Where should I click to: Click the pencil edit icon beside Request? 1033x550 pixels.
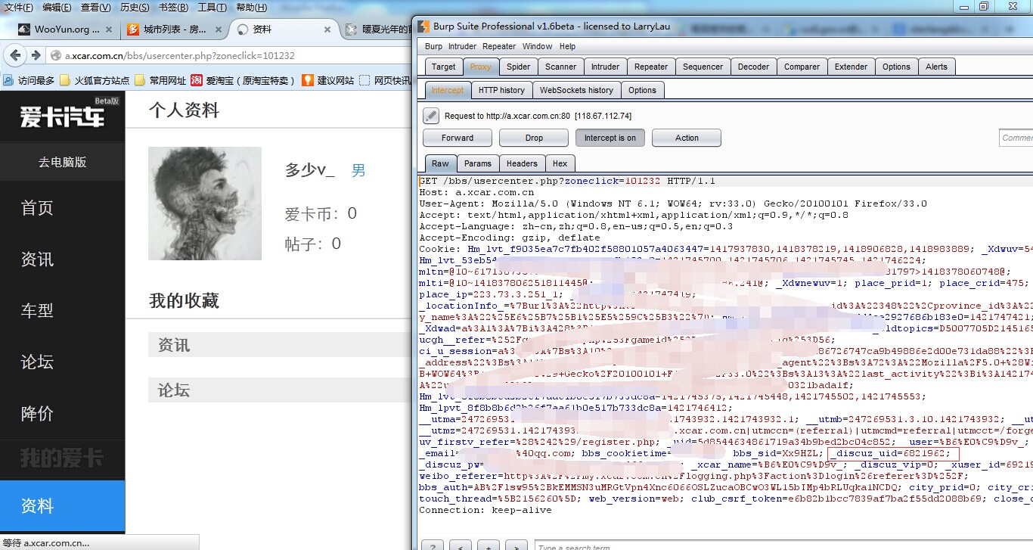pos(431,116)
